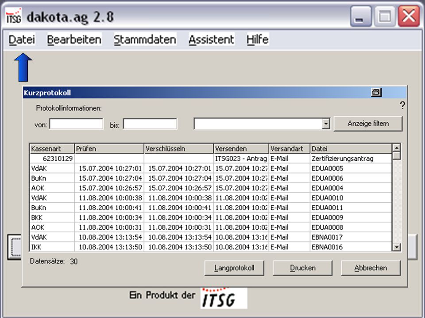425x318 pixels.
Task: Select the row with Kassenart 62310129
Action: pos(211,159)
